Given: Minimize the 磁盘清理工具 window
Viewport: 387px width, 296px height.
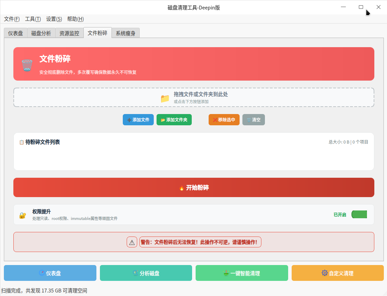Looking at the screenshot, I should click(x=343, y=7).
